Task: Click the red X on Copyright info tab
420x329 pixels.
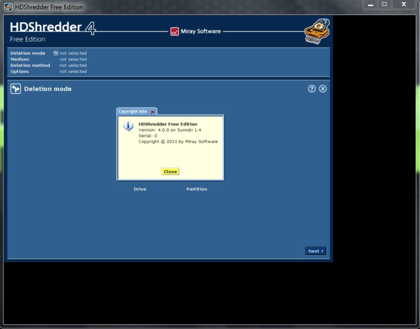Action: [x=153, y=112]
